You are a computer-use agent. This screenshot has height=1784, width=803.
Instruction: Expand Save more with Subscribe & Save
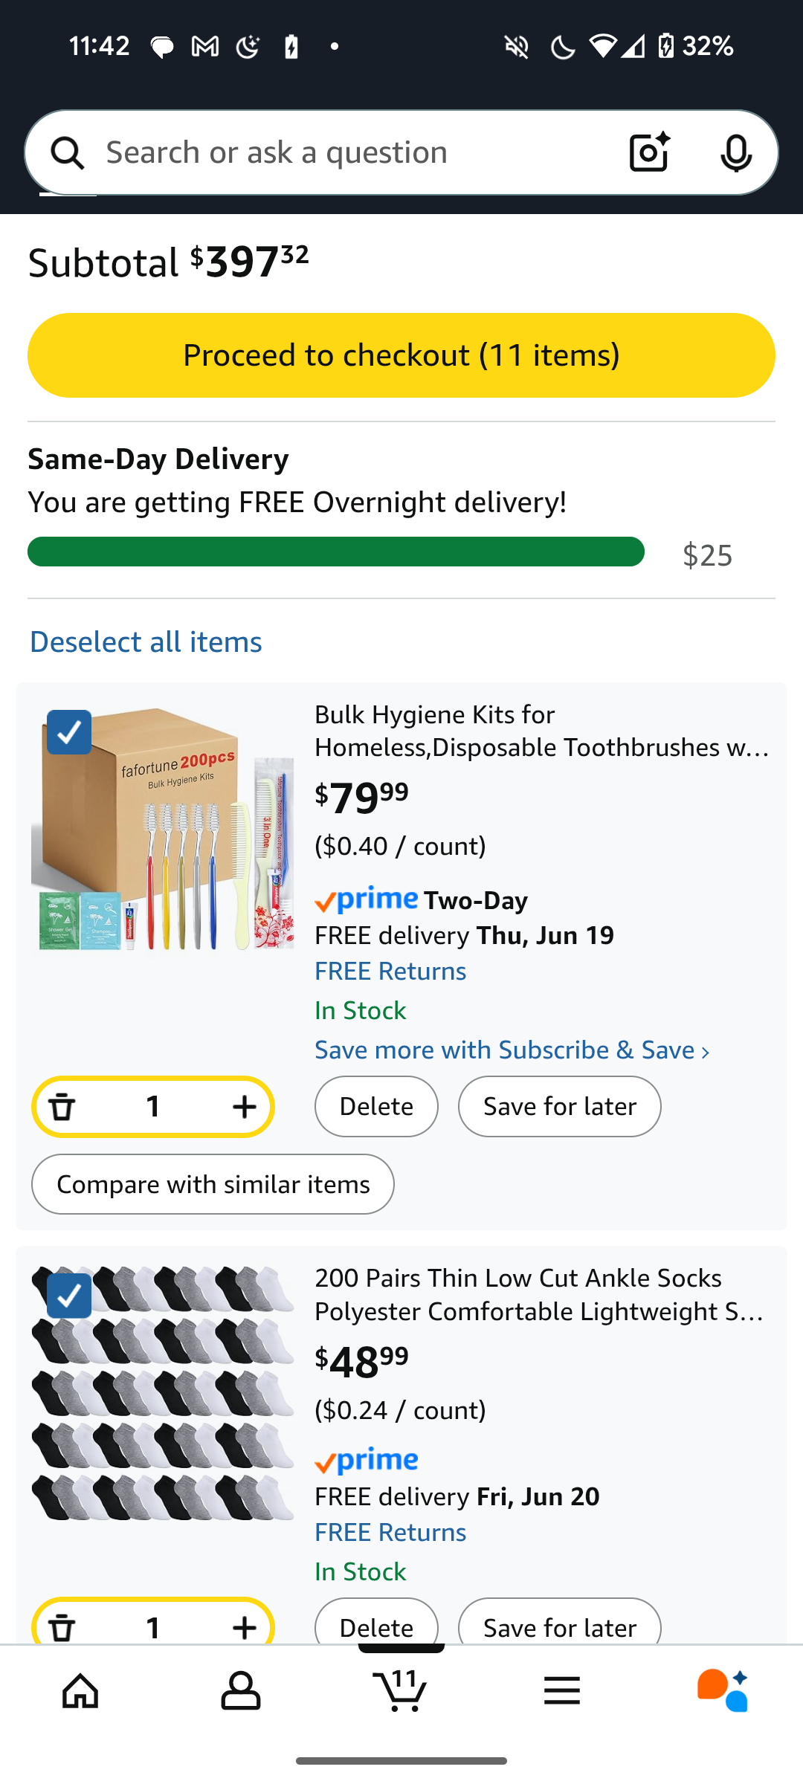click(x=512, y=1050)
